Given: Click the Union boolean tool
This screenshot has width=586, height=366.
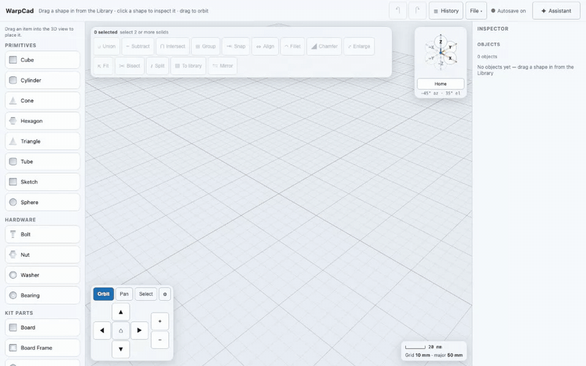Looking at the screenshot, I should [106, 46].
